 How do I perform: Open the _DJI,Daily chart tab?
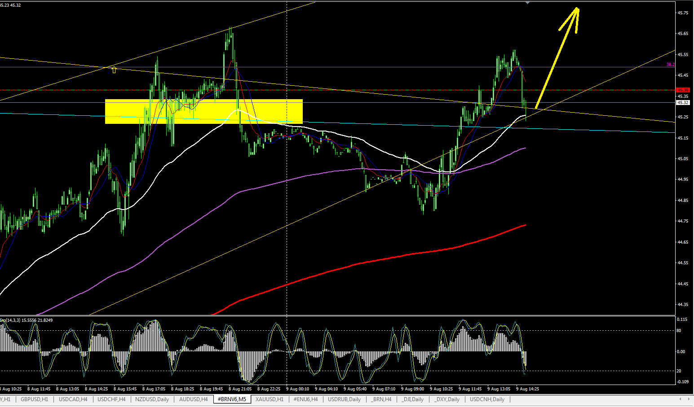(x=412, y=399)
